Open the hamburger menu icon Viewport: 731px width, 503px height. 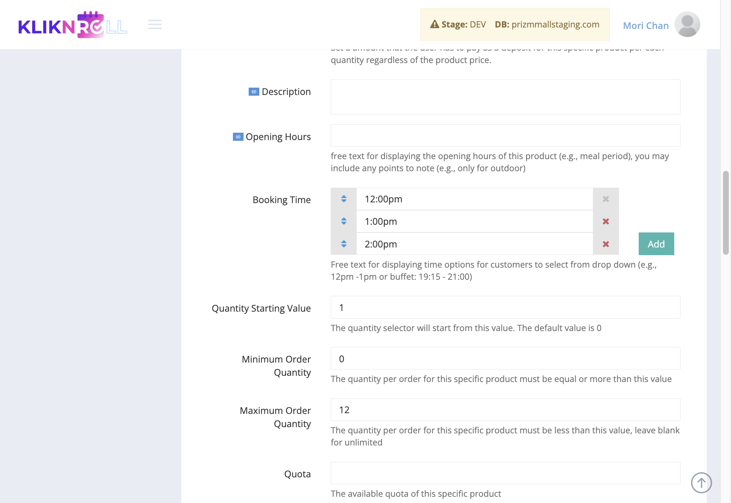click(x=155, y=25)
